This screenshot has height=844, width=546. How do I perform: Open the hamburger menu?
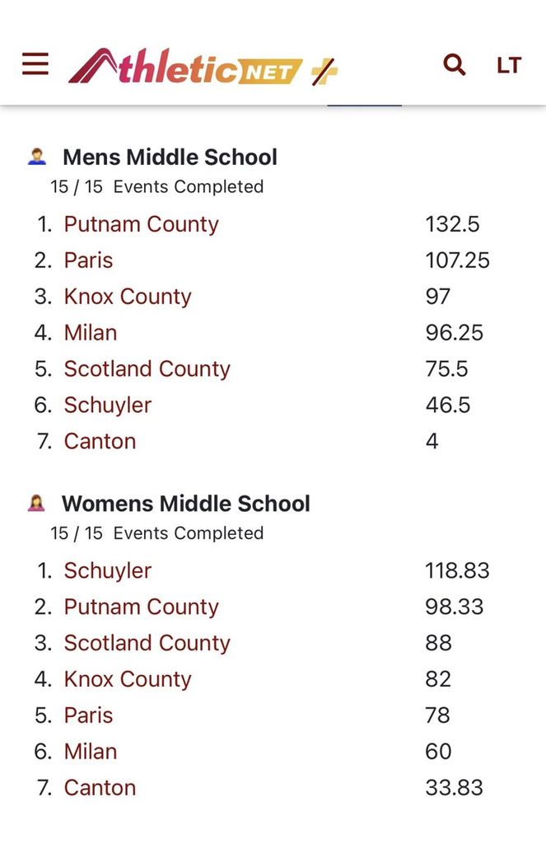tap(35, 64)
